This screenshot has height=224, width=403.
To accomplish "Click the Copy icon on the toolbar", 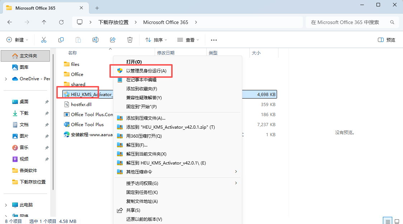I will pos(61,39).
